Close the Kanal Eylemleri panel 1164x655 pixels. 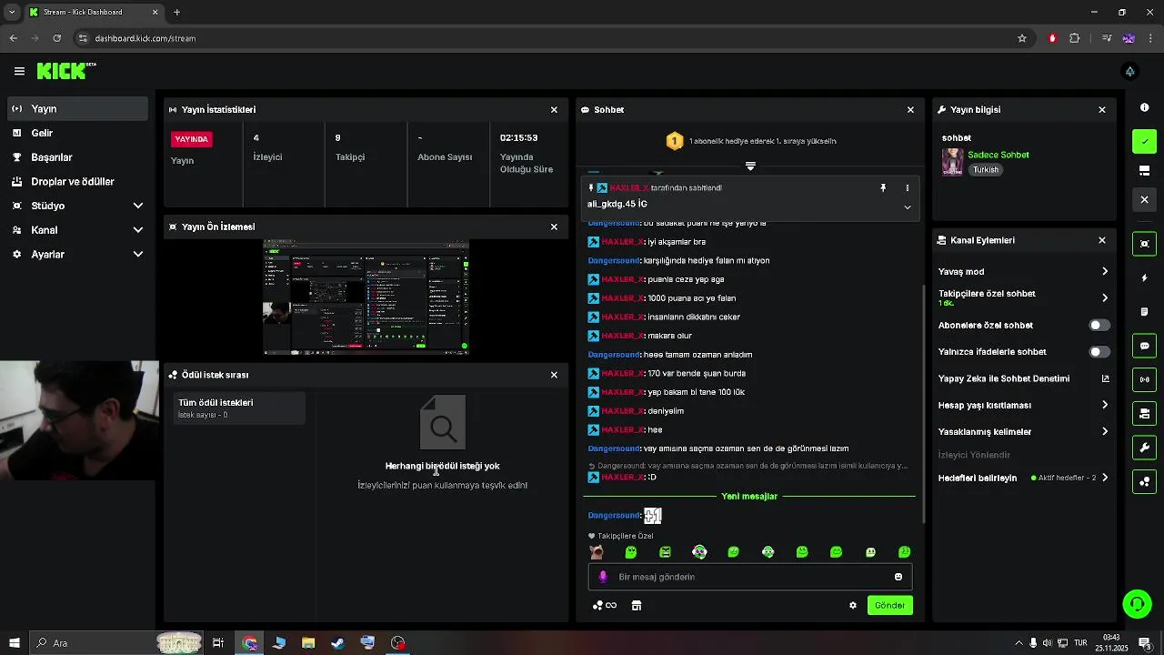(1102, 240)
